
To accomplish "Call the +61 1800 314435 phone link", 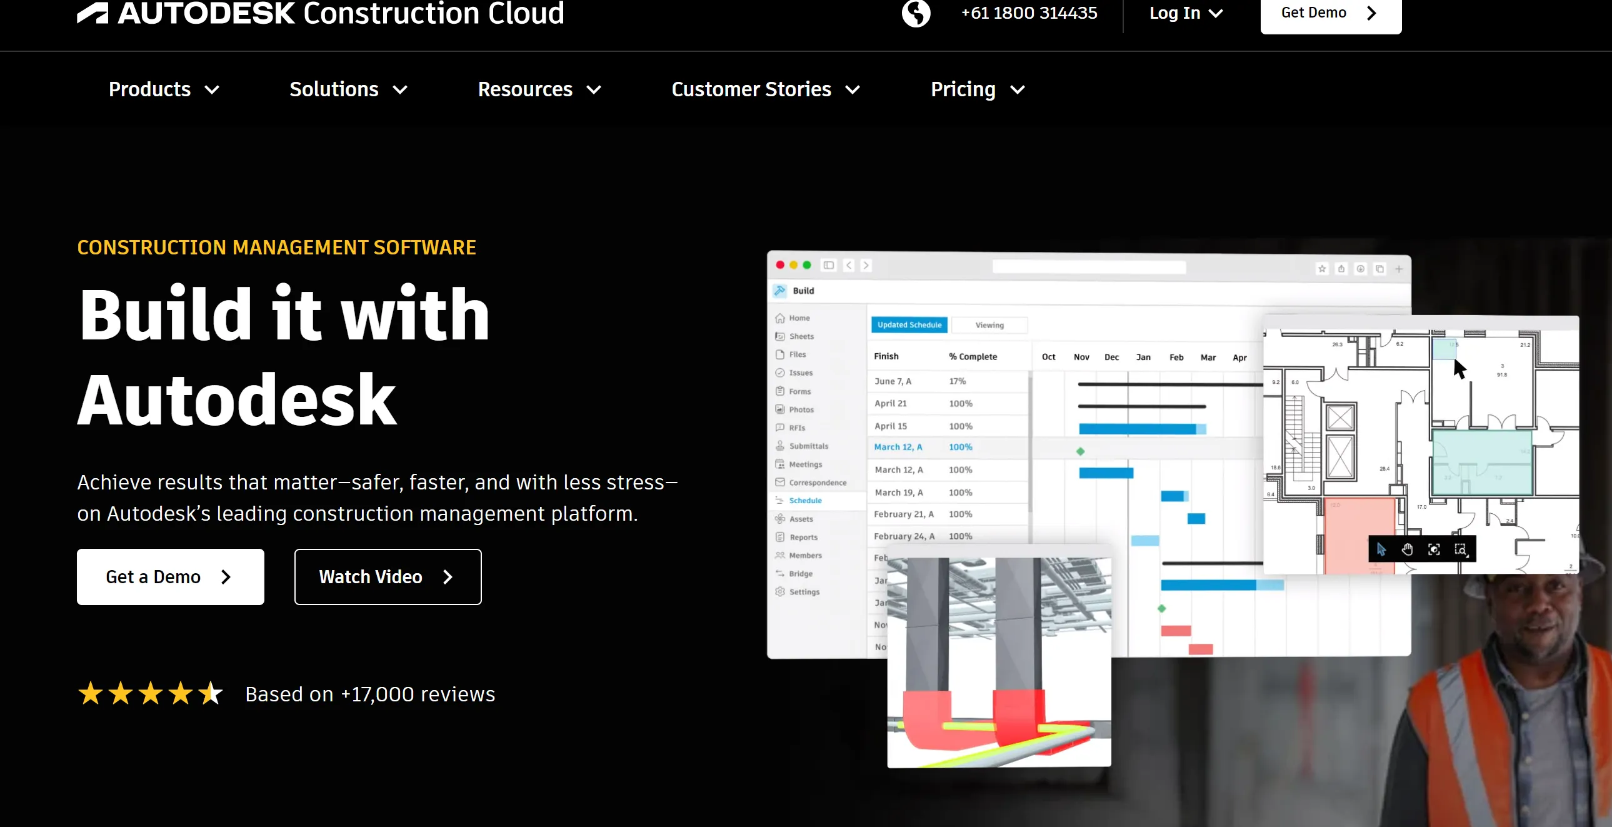I will [1029, 13].
